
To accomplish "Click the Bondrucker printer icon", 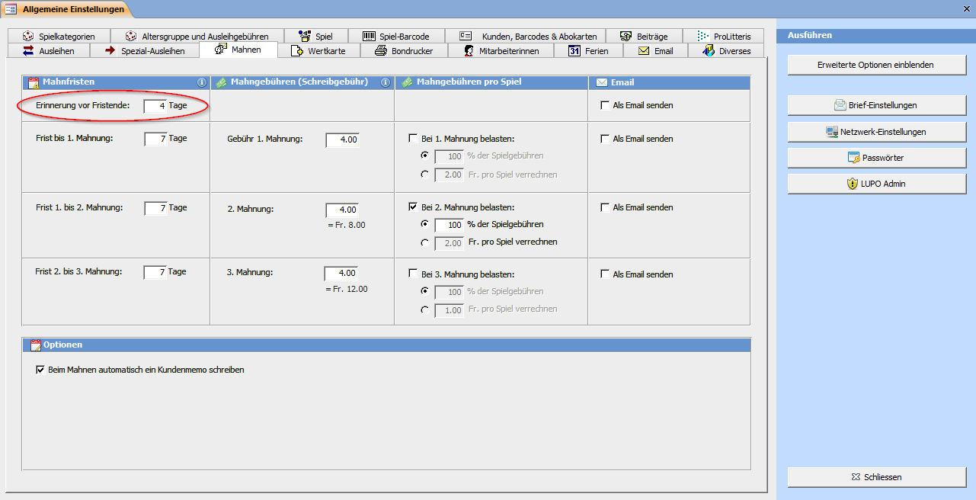I will pos(381,51).
